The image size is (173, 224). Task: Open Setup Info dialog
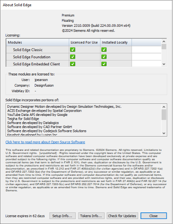[x=62, y=216]
